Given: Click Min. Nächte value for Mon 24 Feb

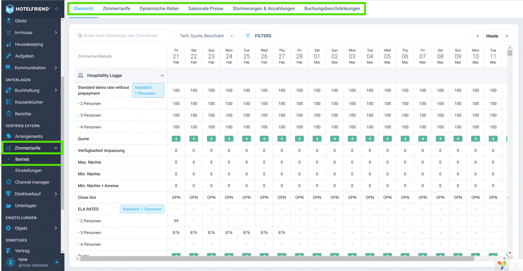Looking at the screenshot, I should coord(229,174).
